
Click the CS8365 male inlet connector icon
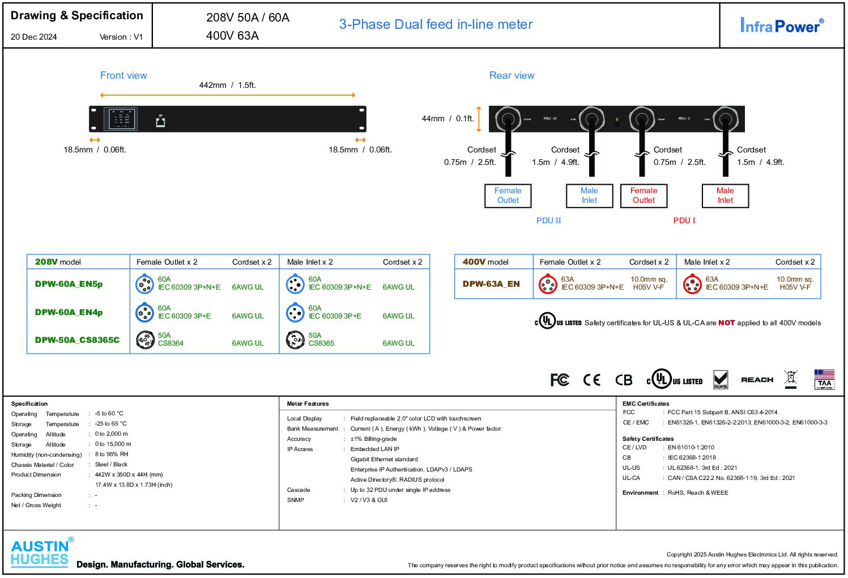[x=296, y=339]
